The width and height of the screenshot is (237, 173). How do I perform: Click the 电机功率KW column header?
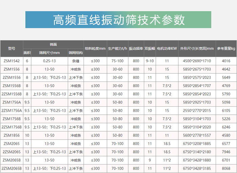(x=167, y=48)
